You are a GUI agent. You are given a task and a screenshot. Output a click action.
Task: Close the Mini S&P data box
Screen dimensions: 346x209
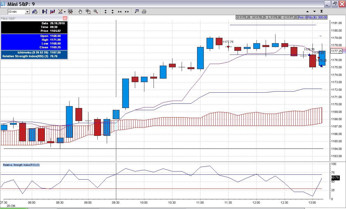pyautogui.click(x=65, y=18)
